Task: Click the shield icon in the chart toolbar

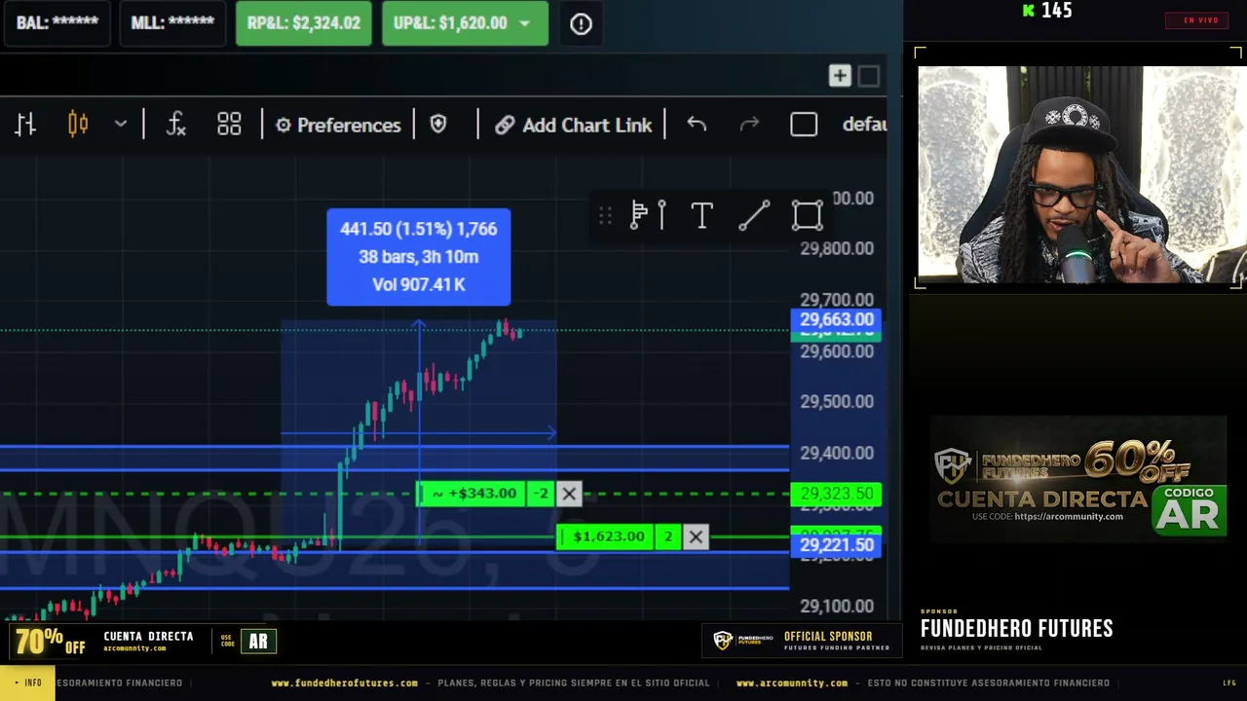Action: [438, 125]
